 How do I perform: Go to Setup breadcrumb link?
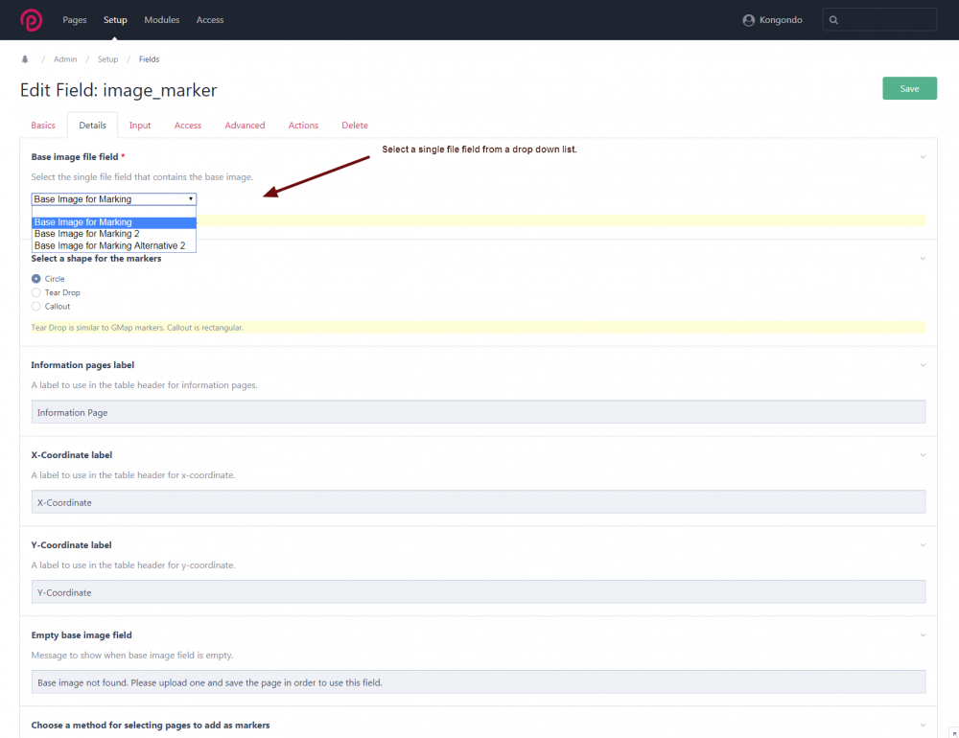[107, 59]
